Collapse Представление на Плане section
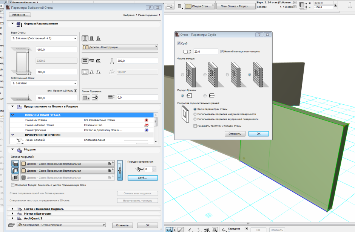This screenshot has height=232, width=355. coord(13,106)
